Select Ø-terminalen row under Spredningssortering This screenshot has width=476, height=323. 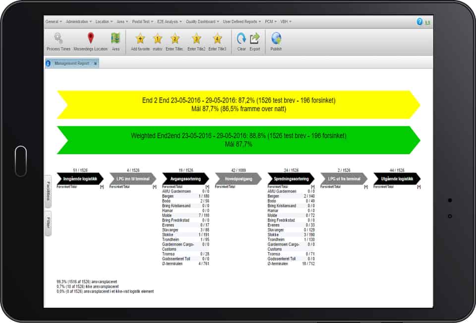(x=291, y=264)
